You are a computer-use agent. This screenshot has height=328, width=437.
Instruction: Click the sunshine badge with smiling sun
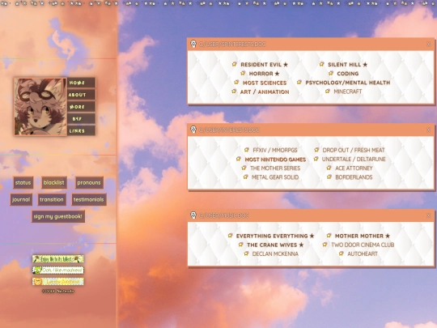coord(58,281)
